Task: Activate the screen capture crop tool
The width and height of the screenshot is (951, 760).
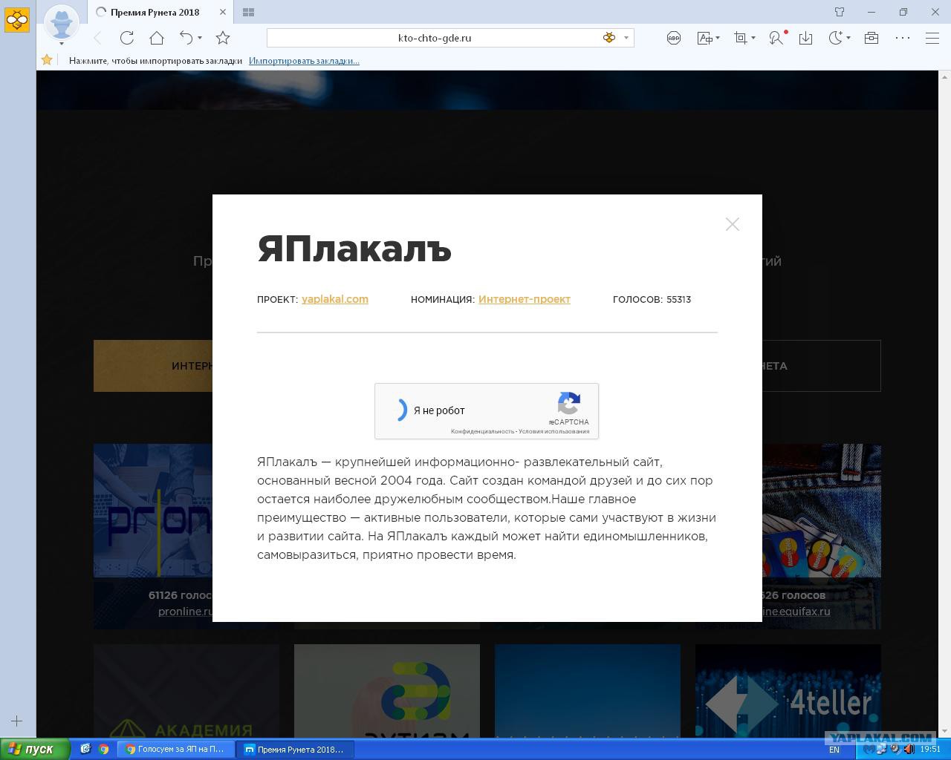Action: click(x=741, y=38)
